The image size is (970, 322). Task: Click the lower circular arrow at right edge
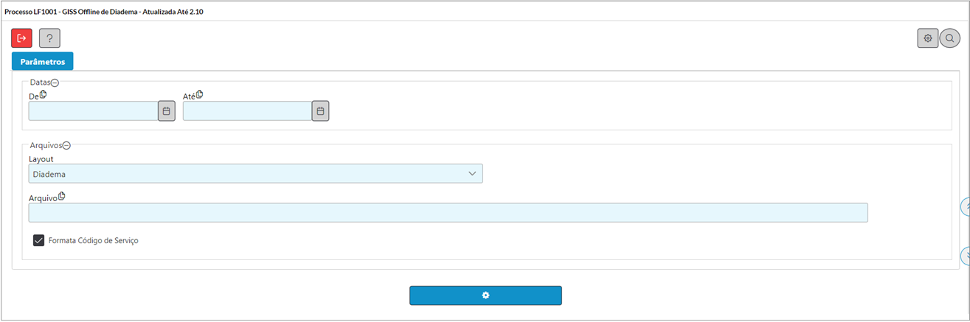click(965, 255)
